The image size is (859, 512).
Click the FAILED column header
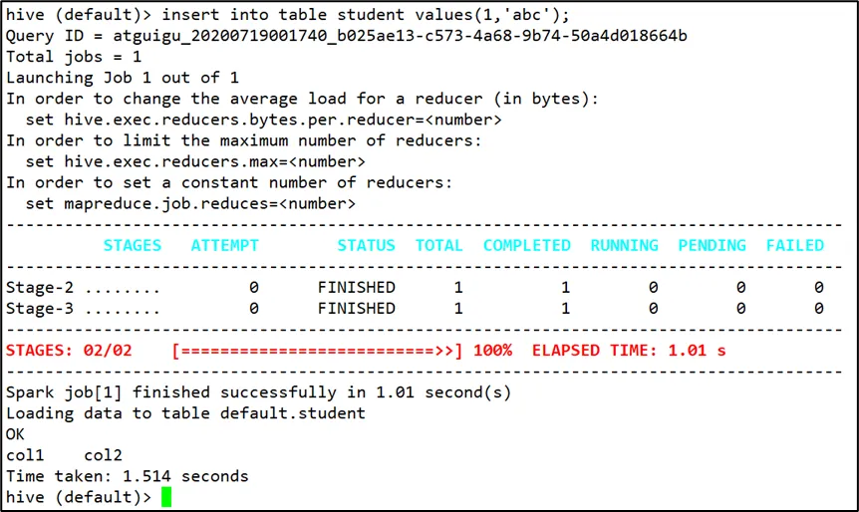coord(794,245)
